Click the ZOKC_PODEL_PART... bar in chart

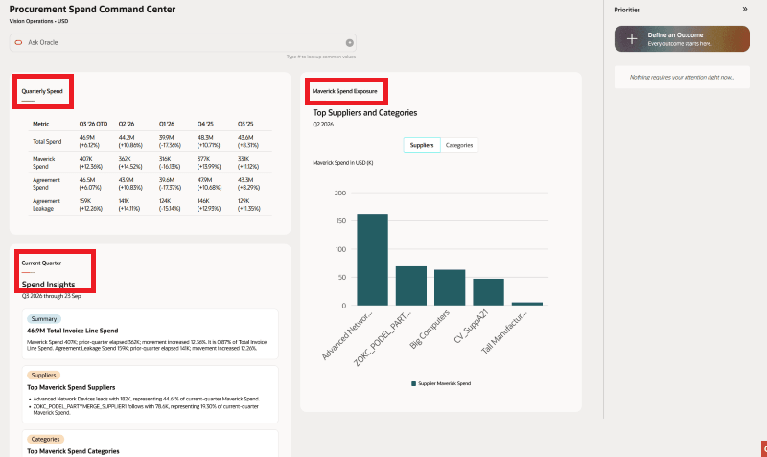click(411, 286)
